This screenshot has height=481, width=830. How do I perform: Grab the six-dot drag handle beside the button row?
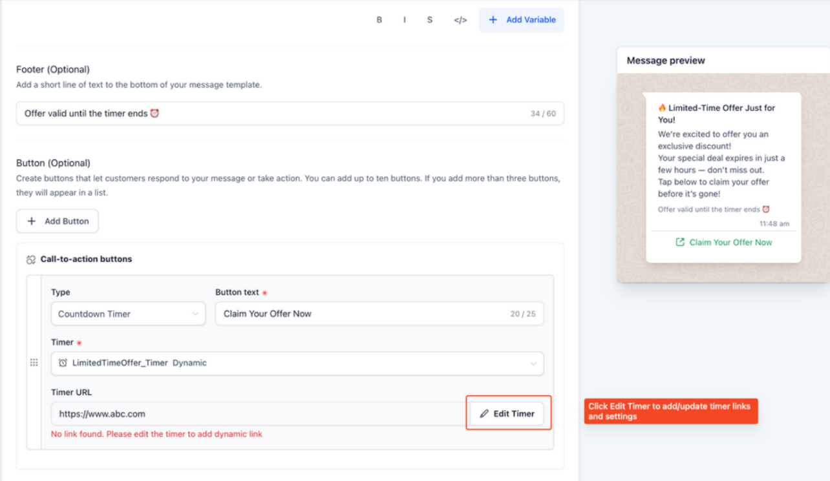coord(34,363)
